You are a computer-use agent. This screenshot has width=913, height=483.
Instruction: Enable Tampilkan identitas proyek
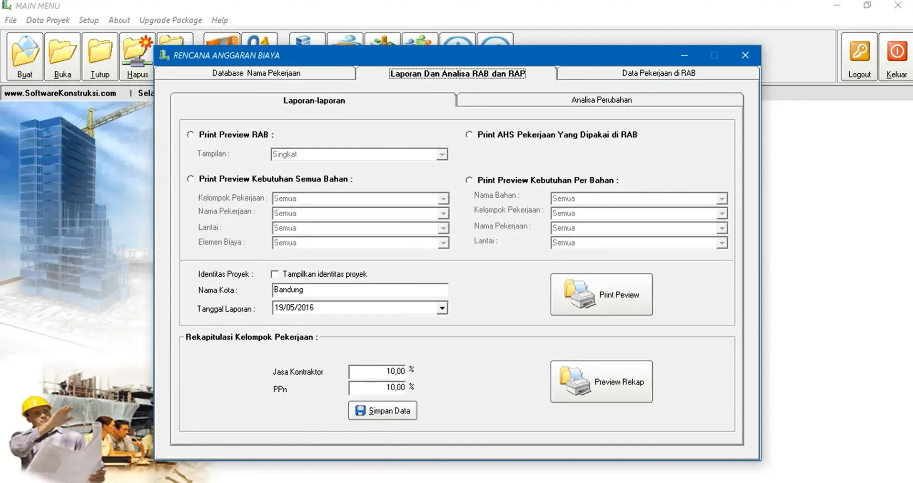[275, 274]
